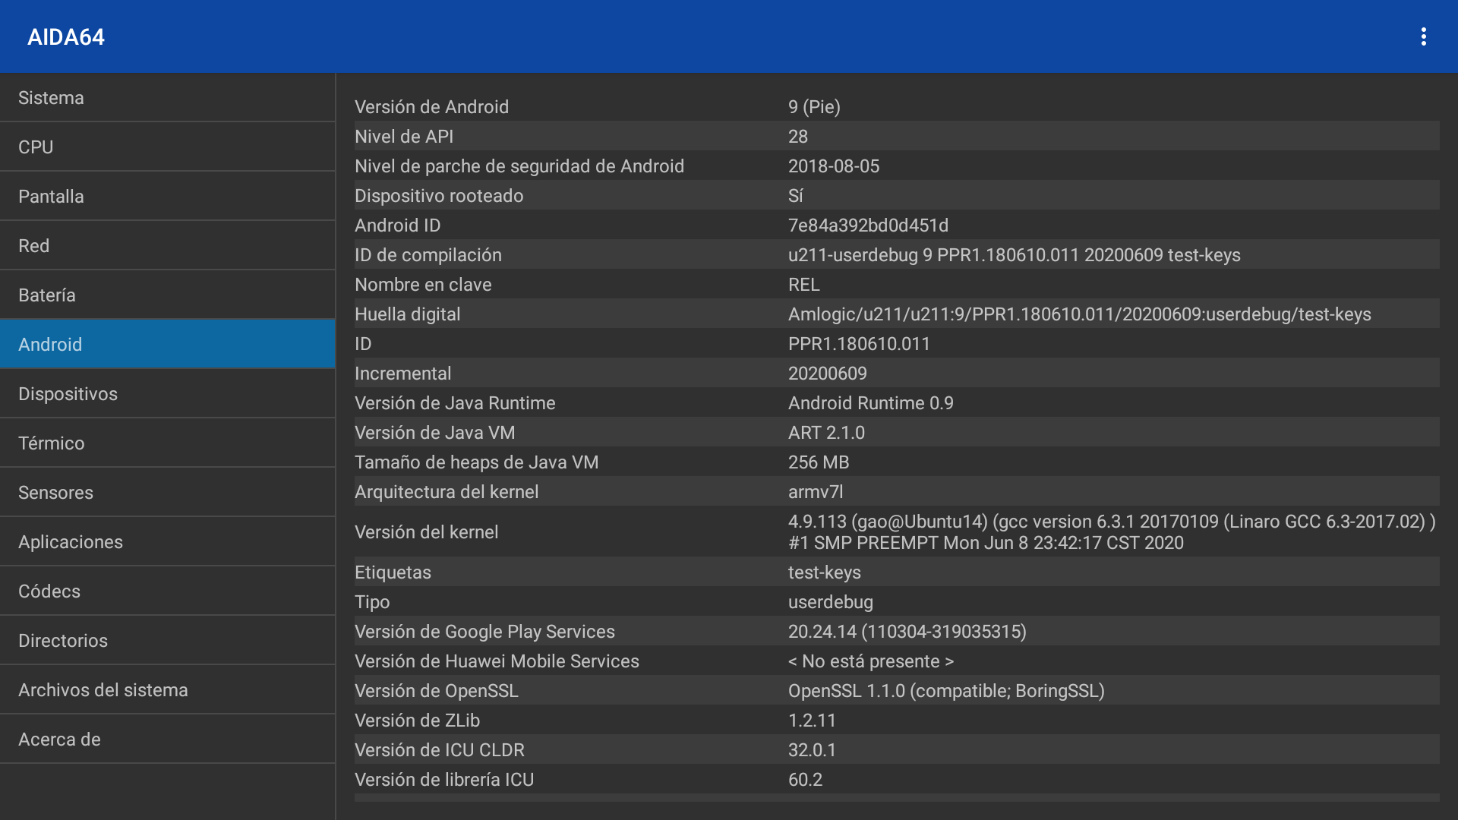Open Directorios in the sidebar
The image size is (1458, 820).
(x=167, y=641)
